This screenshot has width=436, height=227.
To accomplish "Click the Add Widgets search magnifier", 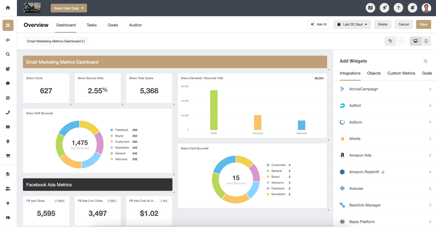I will (425, 61).
